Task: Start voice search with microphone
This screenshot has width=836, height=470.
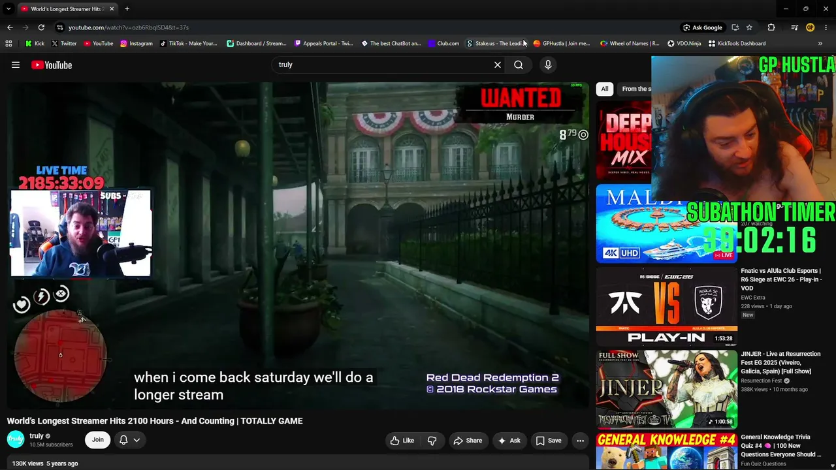Action: [548, 65]
